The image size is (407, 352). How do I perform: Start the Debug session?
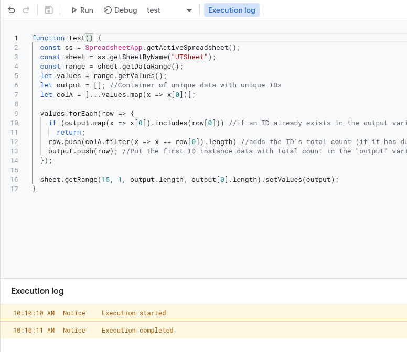(x=120, y=10)
